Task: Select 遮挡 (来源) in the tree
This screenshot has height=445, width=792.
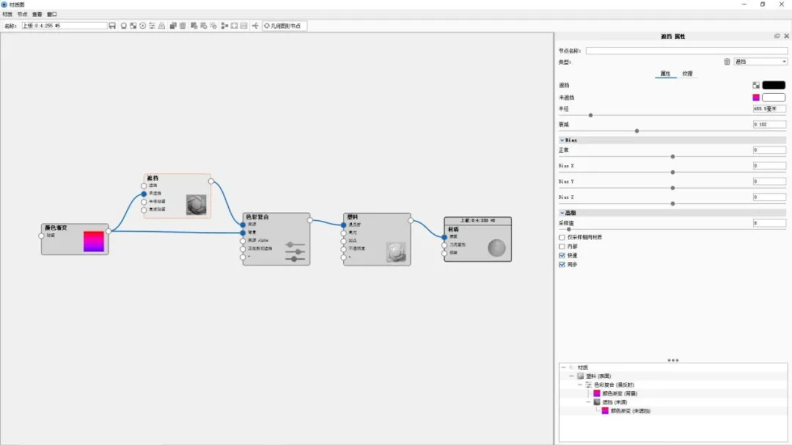Action: pos(615,402)
